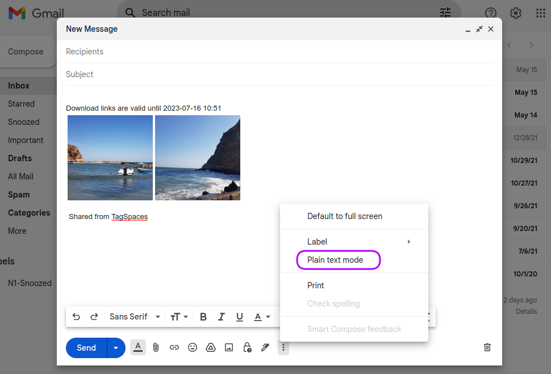This screenshot has height=374, width=551.
Task: Send the composed email
Action: coord(86,347)
